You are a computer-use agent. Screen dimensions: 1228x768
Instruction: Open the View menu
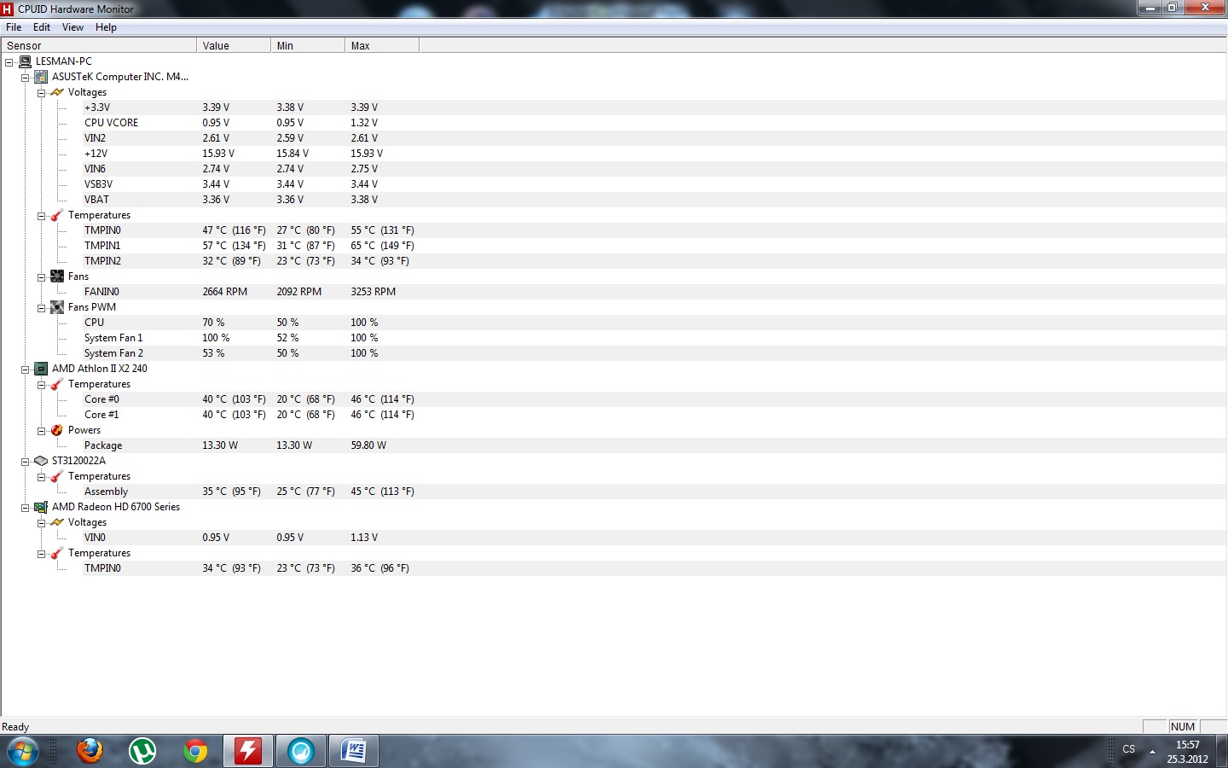click(73, 27)
